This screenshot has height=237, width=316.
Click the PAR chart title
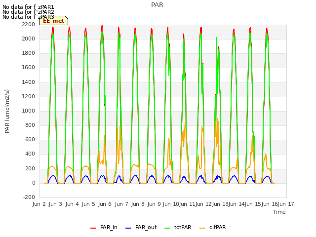coord(157,5)
